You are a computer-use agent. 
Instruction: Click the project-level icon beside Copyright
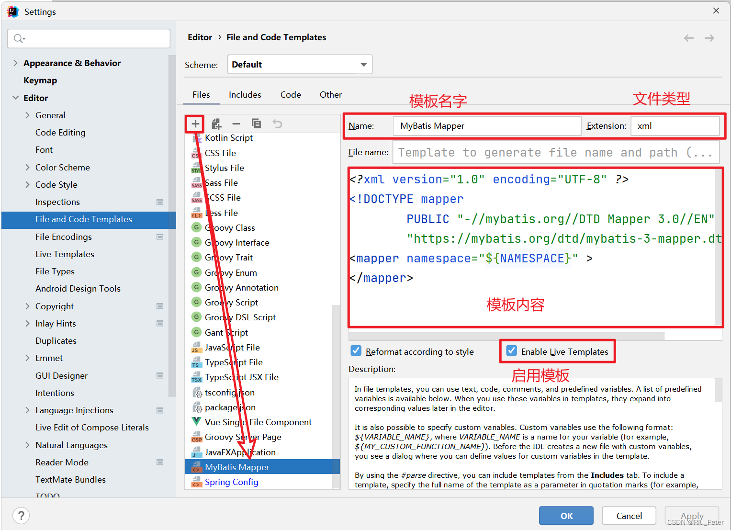coord(160,306)
